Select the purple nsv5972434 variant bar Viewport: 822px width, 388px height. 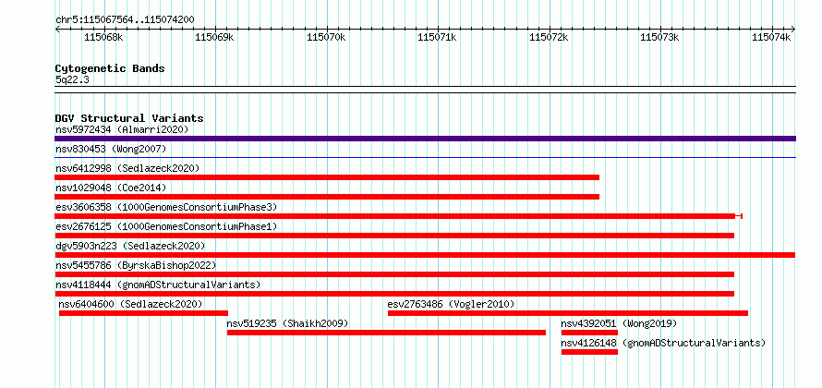[425, 139]
